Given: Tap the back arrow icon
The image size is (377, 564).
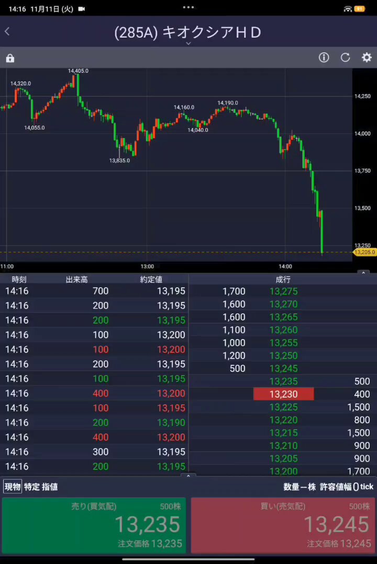Looking at the screenshot, I should [x=7, y=31].
